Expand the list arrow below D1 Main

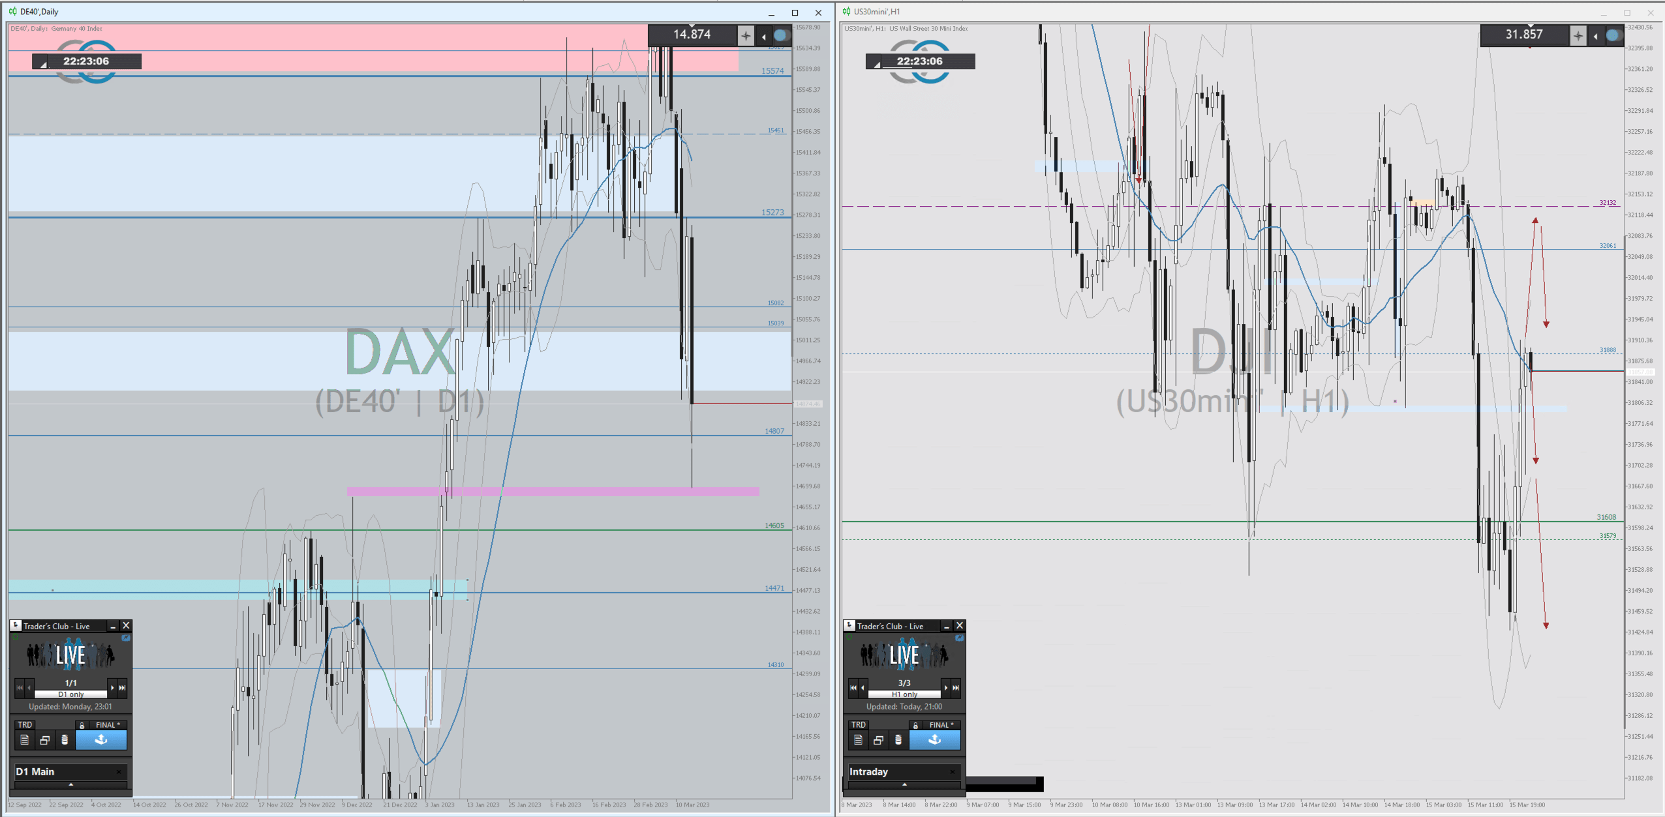point(70,785)
